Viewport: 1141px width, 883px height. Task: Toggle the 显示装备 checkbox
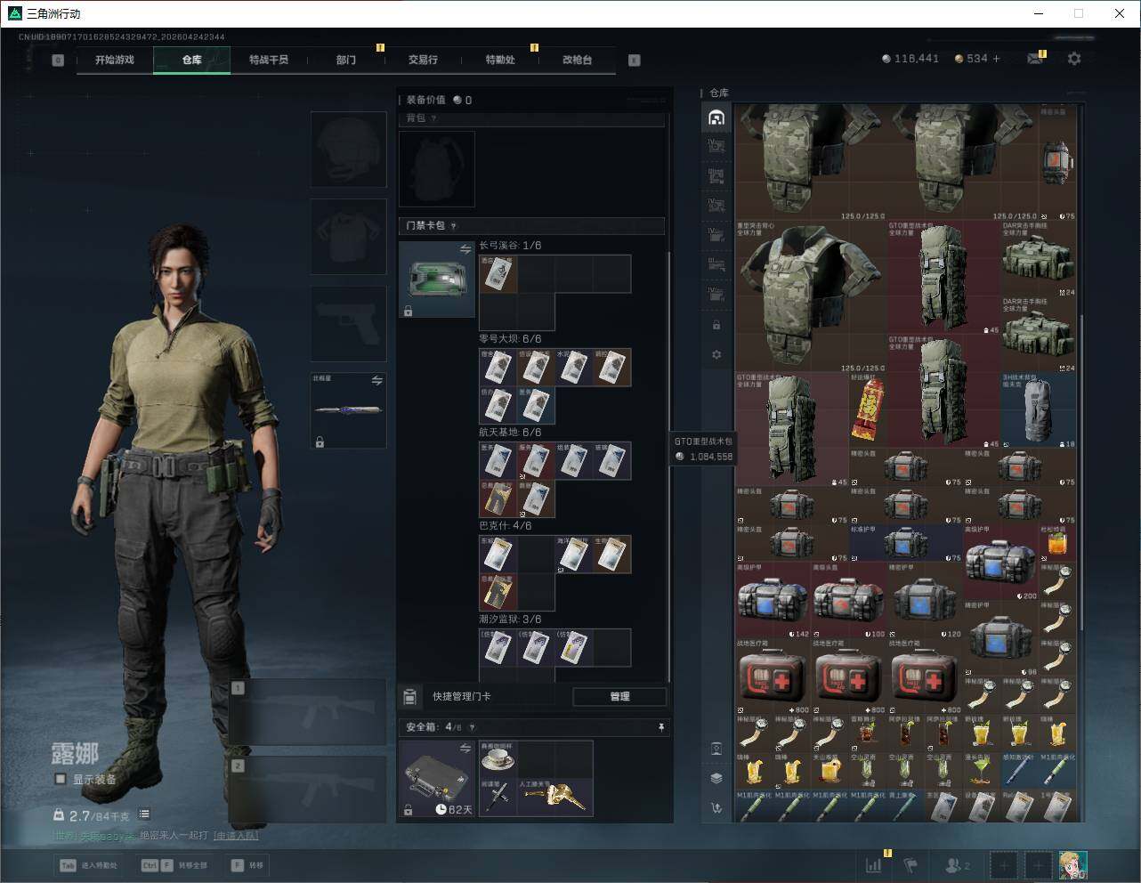(60, 779)
